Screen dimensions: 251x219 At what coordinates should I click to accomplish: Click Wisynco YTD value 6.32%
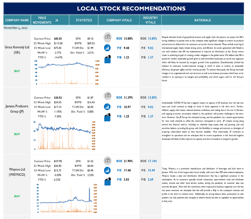point(57,180)
